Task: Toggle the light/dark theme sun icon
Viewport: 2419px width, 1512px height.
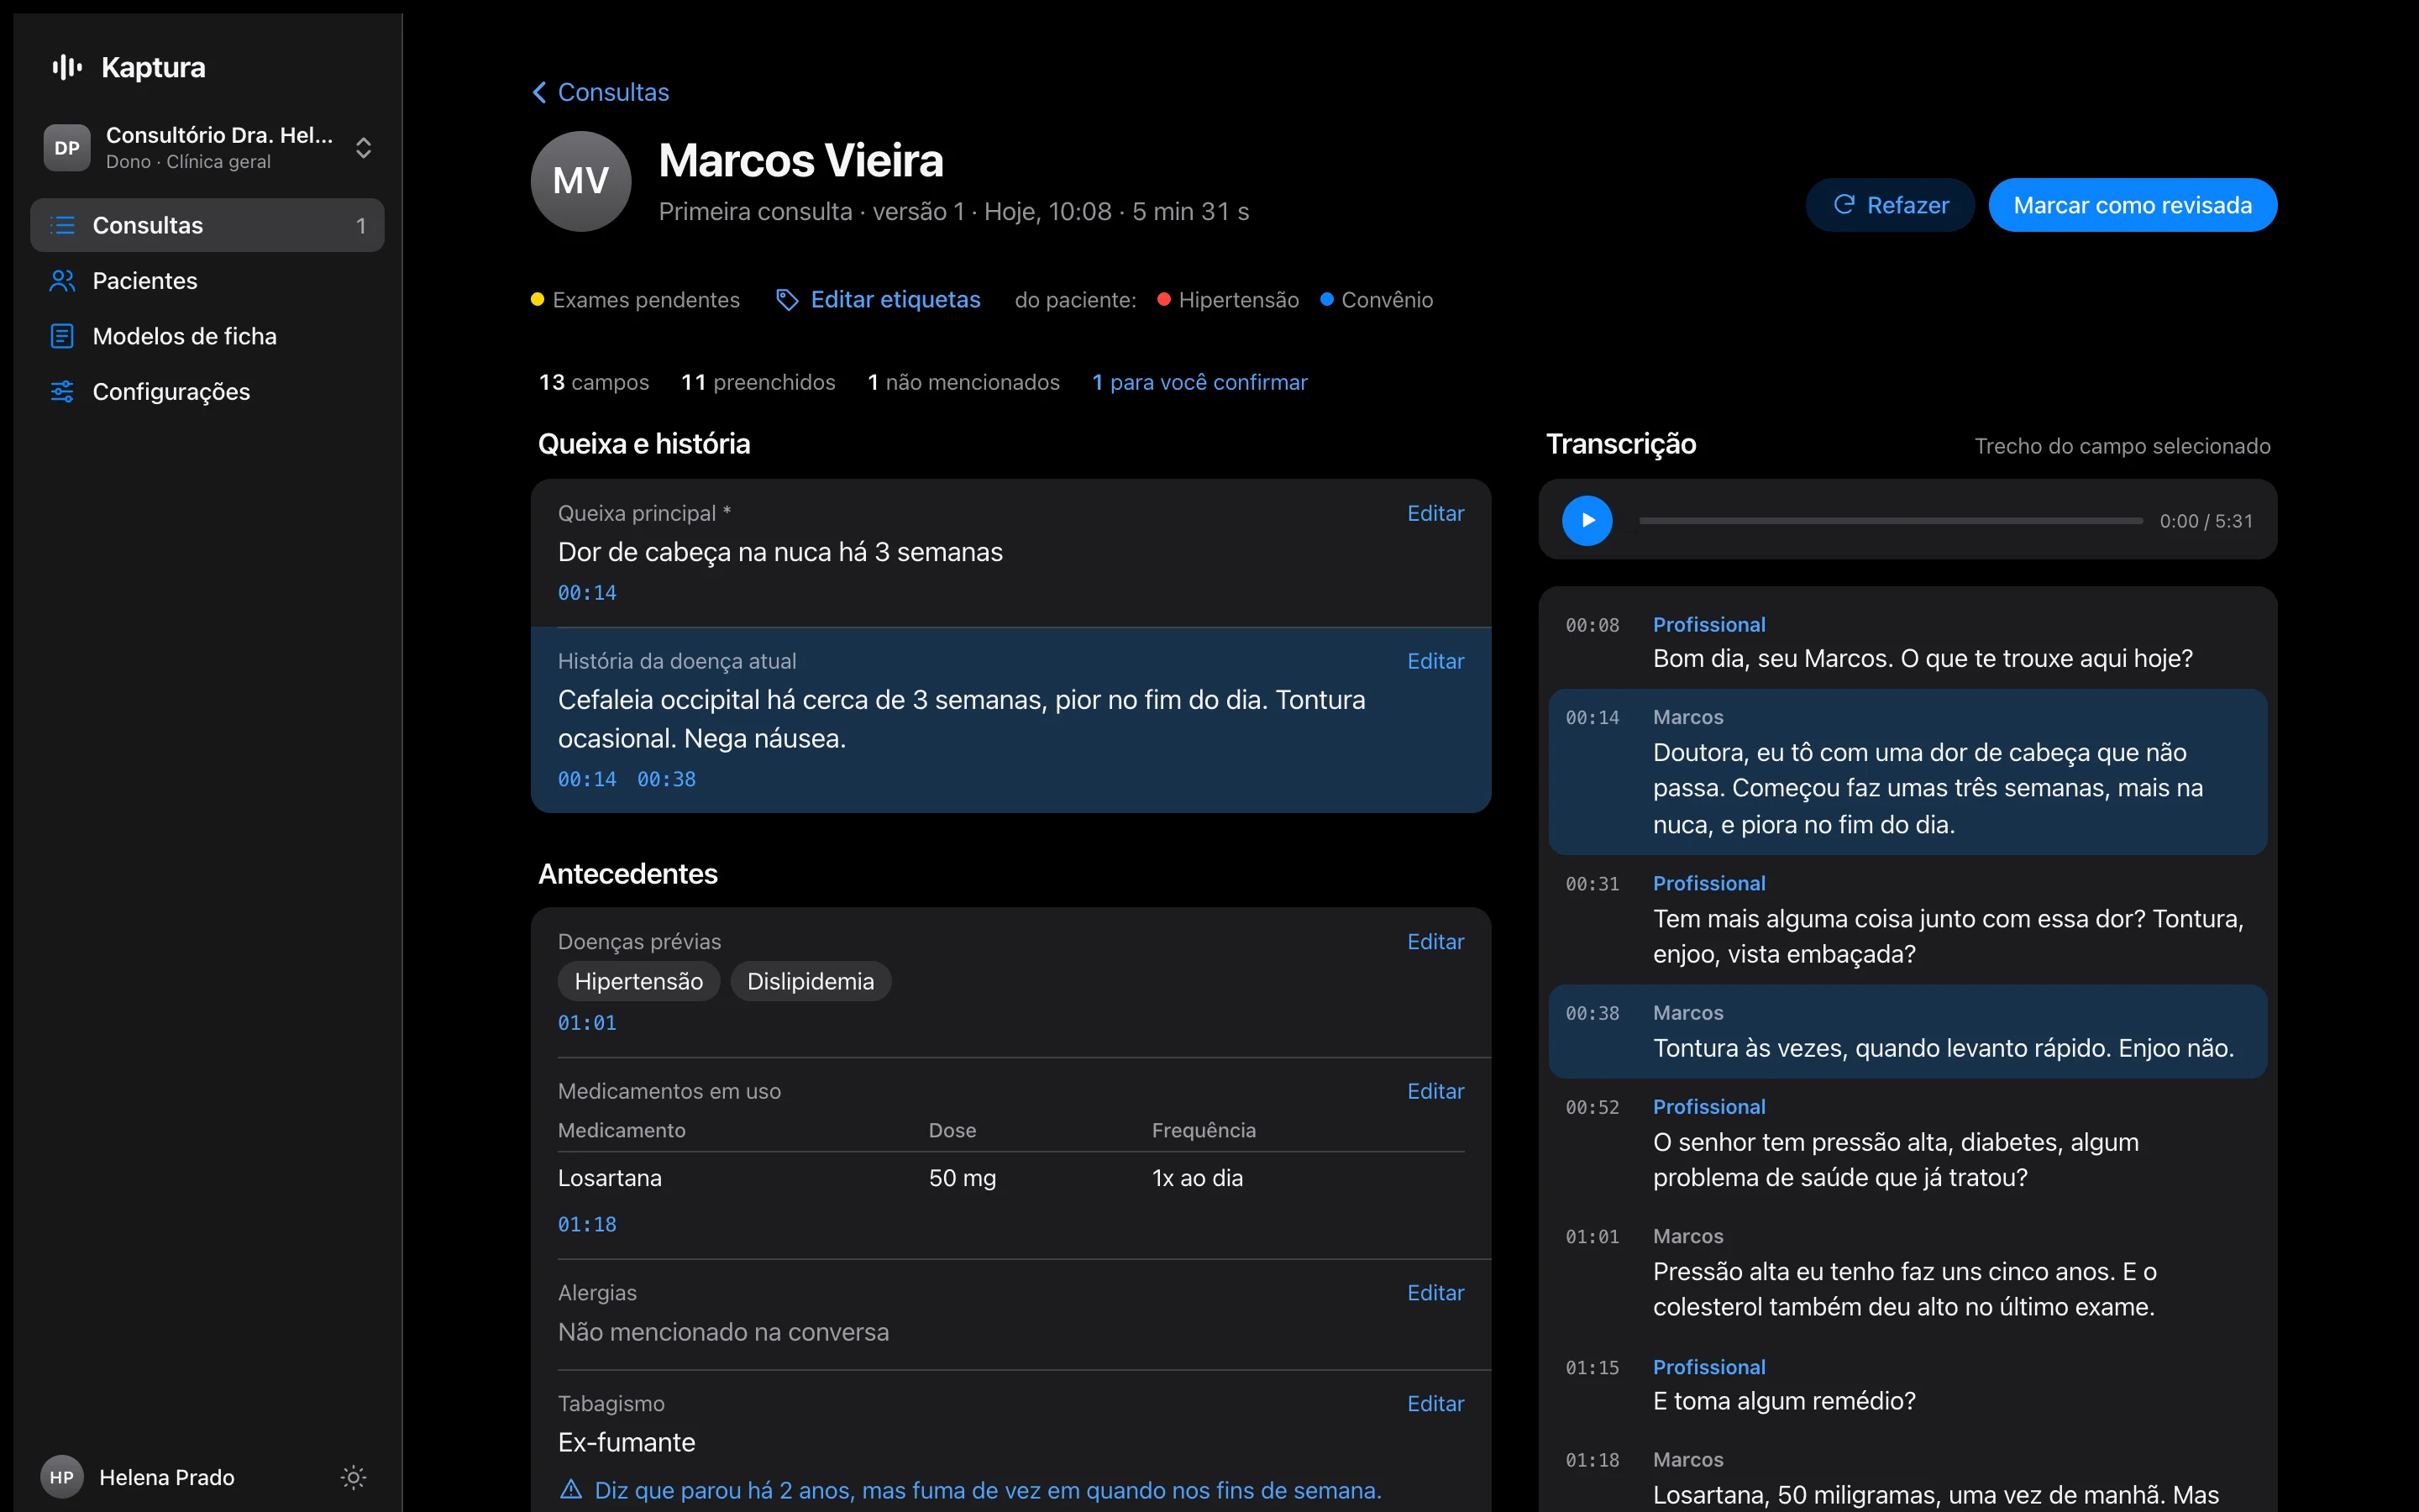Action: coord(354,1477)
